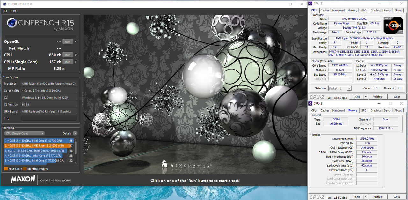Screen dimensions: 408x200
Task: Click the brown Identical System legend swatch
Action: (x=25, y=169)
